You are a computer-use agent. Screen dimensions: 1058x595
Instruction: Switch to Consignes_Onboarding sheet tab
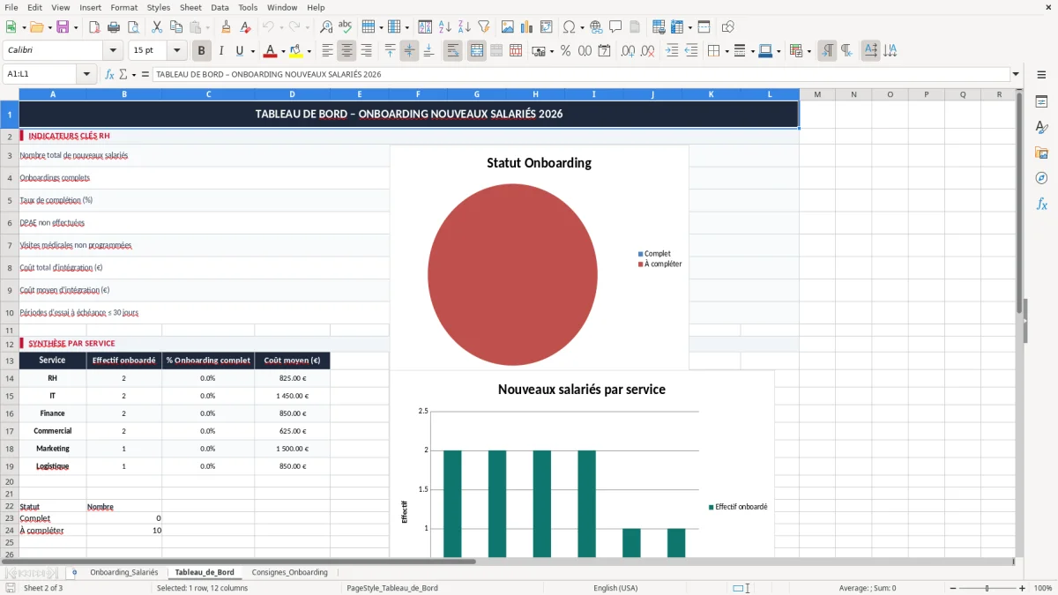click(x=289, y=572)
